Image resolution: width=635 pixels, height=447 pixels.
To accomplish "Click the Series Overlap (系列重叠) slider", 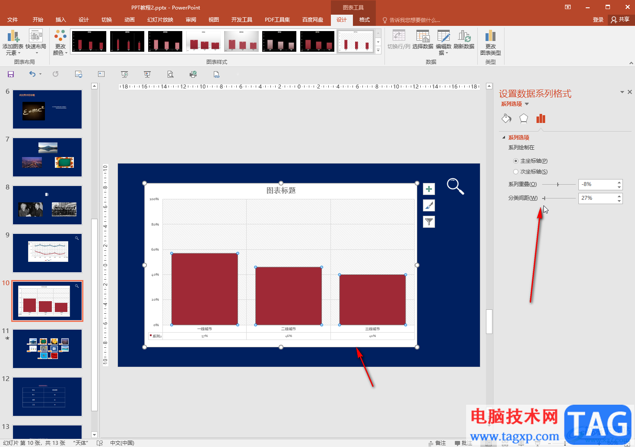I will (559, 184).
